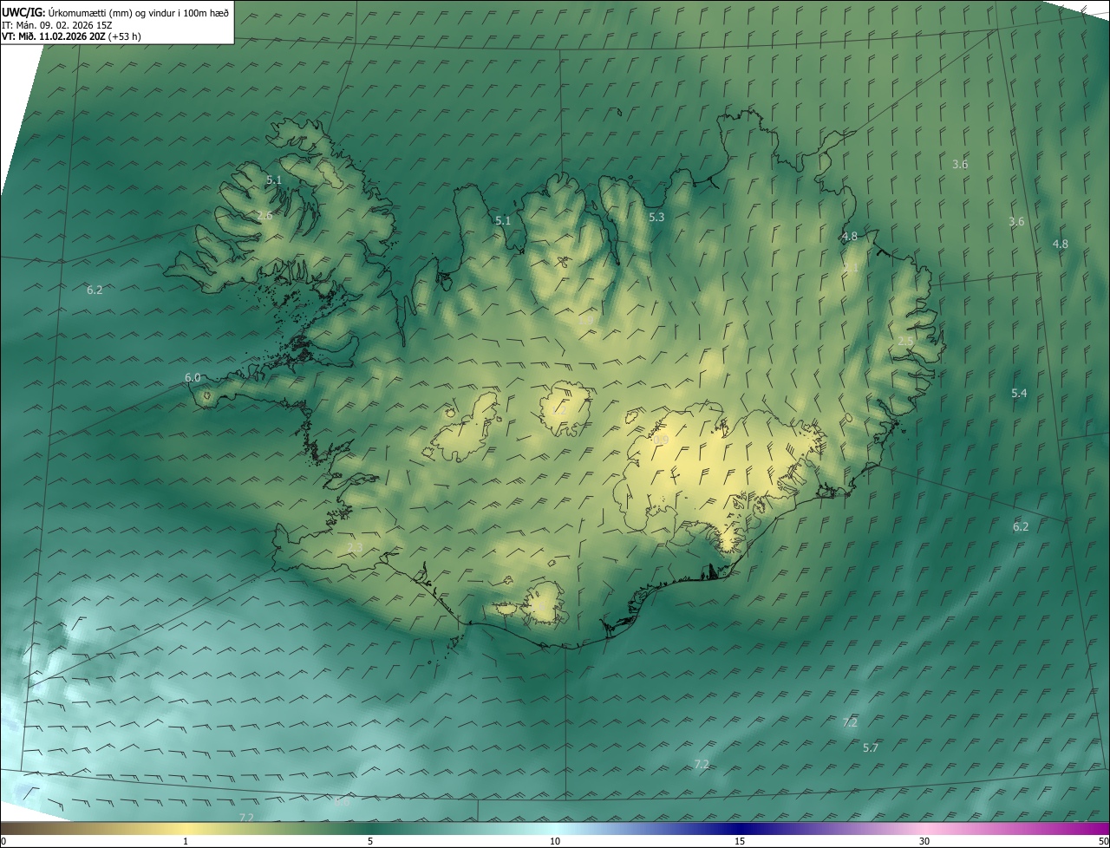Click the UWC/IG title label

[23, 12]
